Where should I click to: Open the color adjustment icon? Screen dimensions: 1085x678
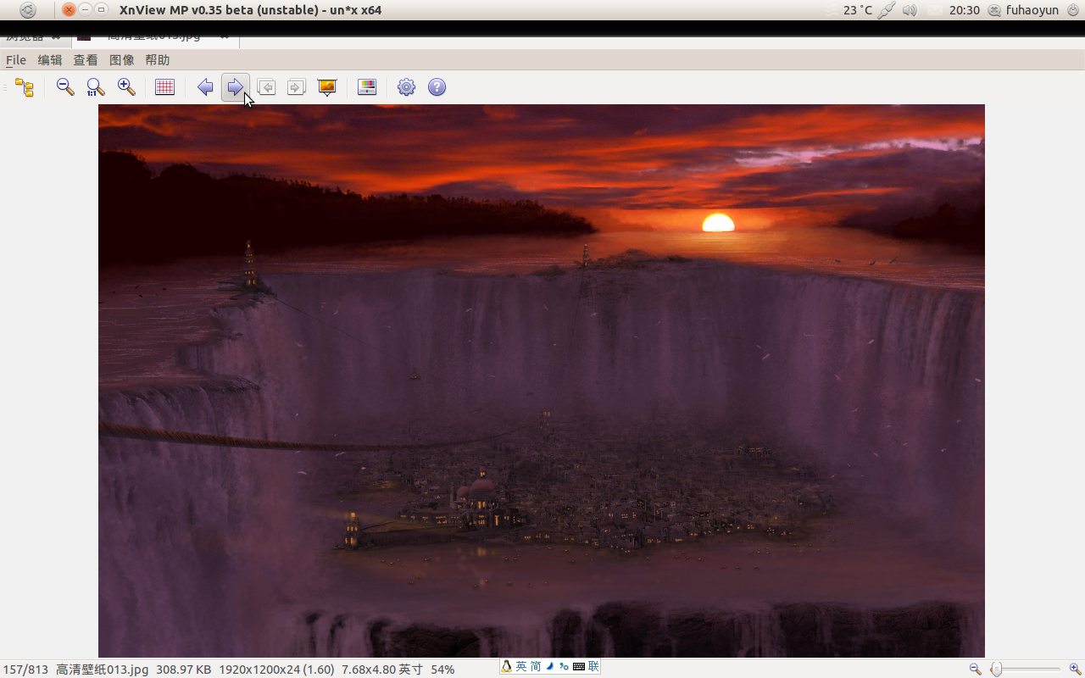(367, 87)
